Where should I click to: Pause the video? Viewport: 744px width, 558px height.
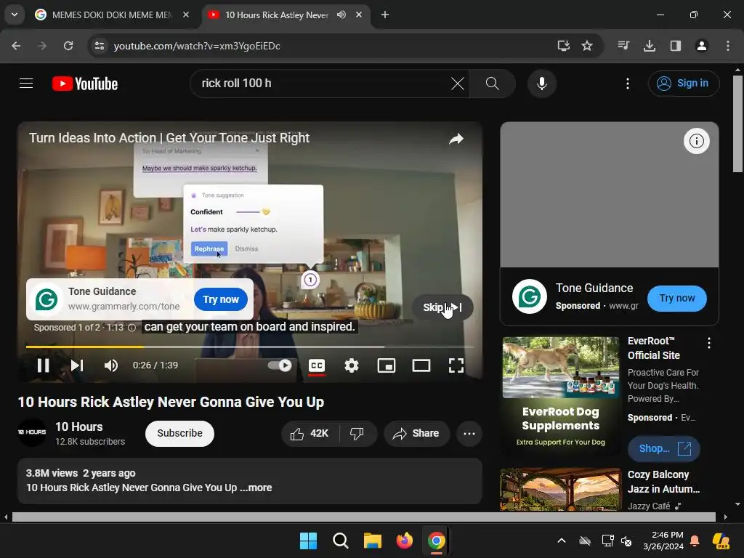click(43, 365)
